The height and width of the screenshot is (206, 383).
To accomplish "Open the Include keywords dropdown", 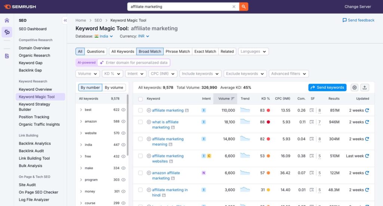I will coord(200,74).
